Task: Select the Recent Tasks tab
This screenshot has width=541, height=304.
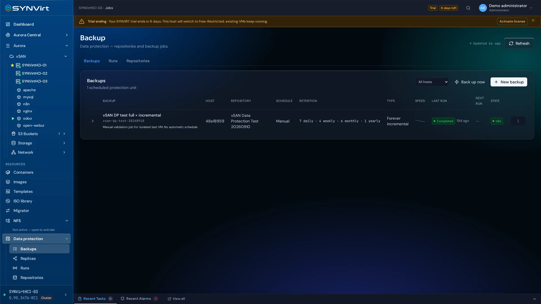Action: click(x=95, y=299)
